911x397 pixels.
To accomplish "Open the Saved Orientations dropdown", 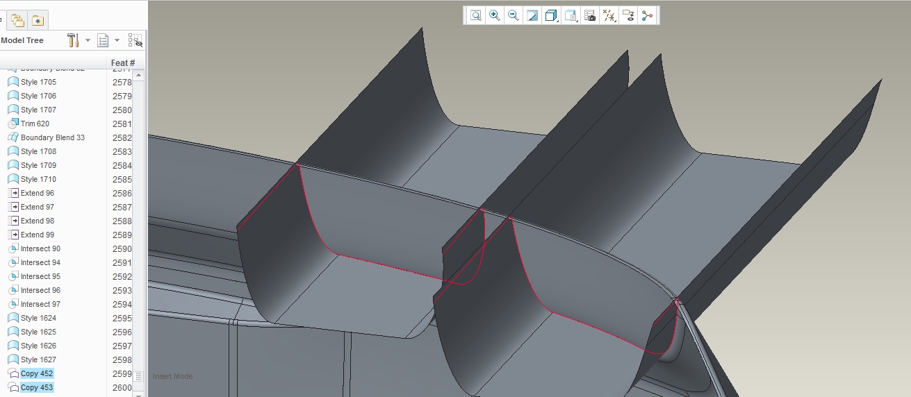I will [x=571, y=15].
